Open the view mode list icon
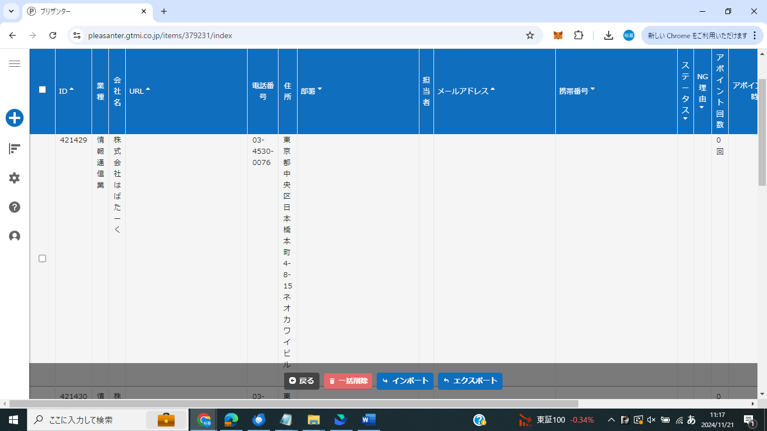 [x=15, y=149]
